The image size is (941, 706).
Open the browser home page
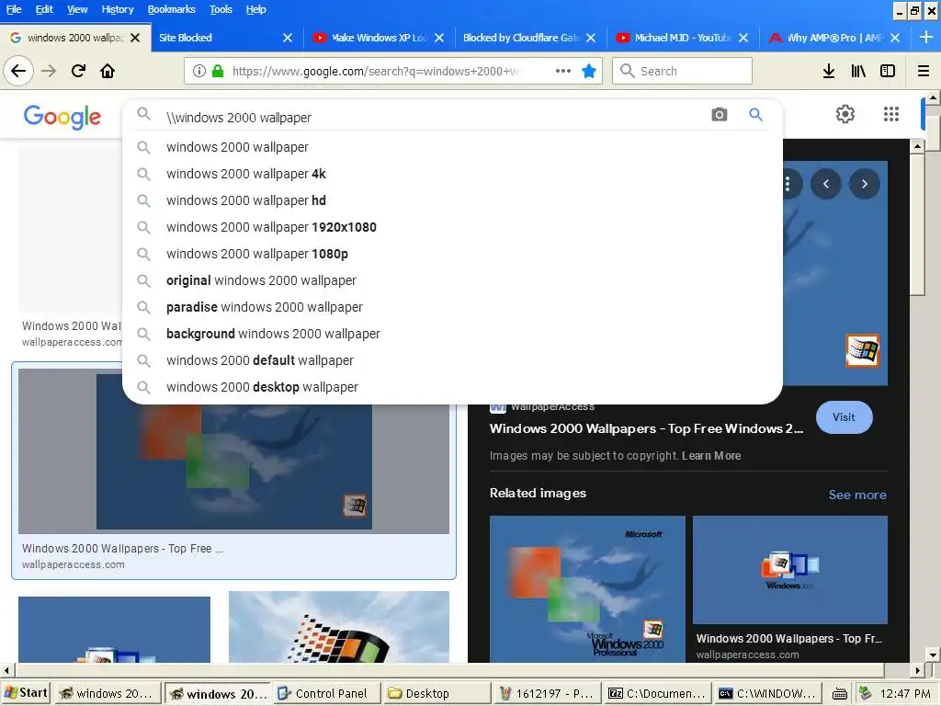[108, 71]
